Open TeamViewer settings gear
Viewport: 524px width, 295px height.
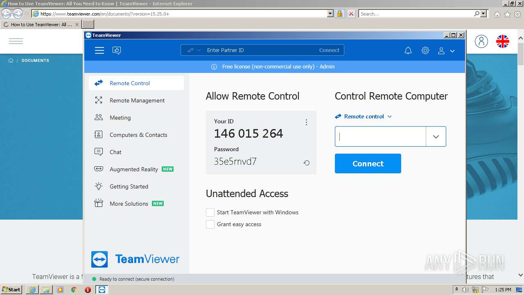click(425, 50)
